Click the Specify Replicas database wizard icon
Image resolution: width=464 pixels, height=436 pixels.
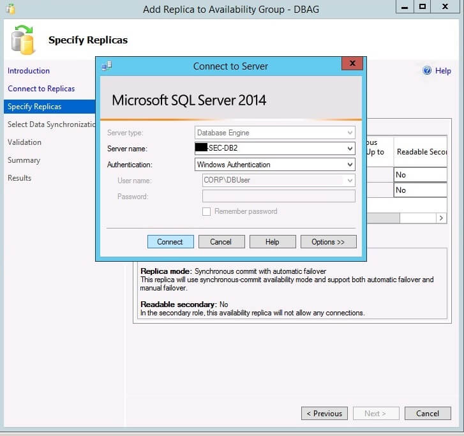click(24, 40)
